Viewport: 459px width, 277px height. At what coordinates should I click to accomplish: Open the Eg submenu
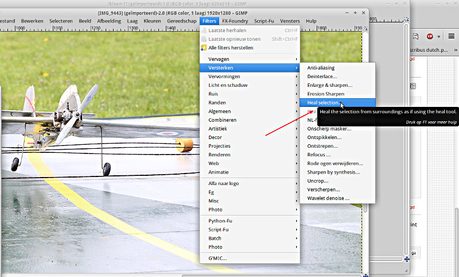point(250,193)
